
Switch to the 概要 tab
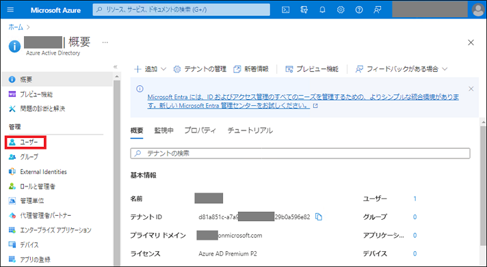(137, 130)
